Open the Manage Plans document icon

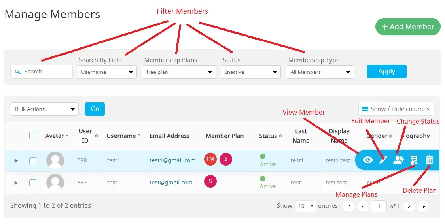coord(414,160)
